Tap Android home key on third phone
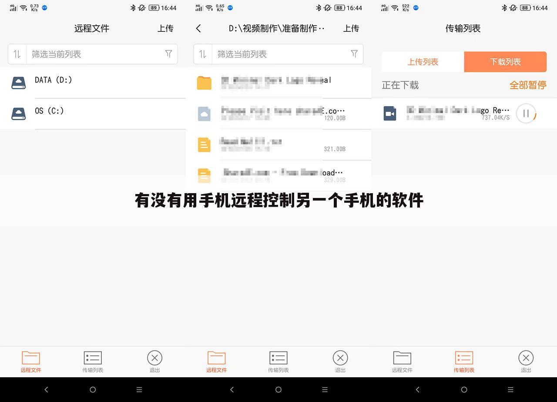Image resolution: width=557 pixels, height=402 pixels. (464, 389)
